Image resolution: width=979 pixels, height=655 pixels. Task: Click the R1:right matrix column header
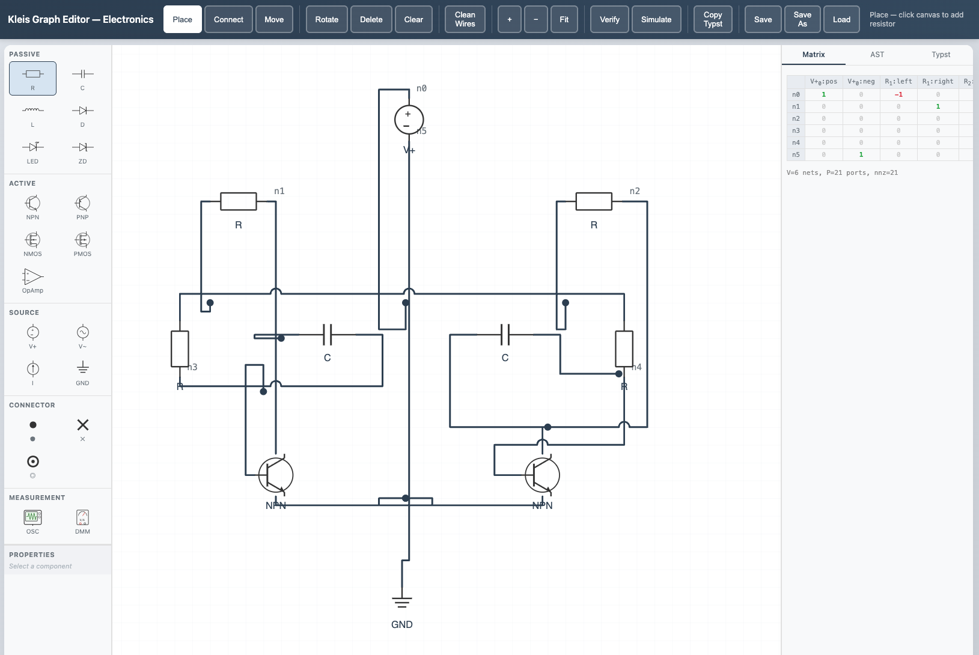(x=938, y=82)
